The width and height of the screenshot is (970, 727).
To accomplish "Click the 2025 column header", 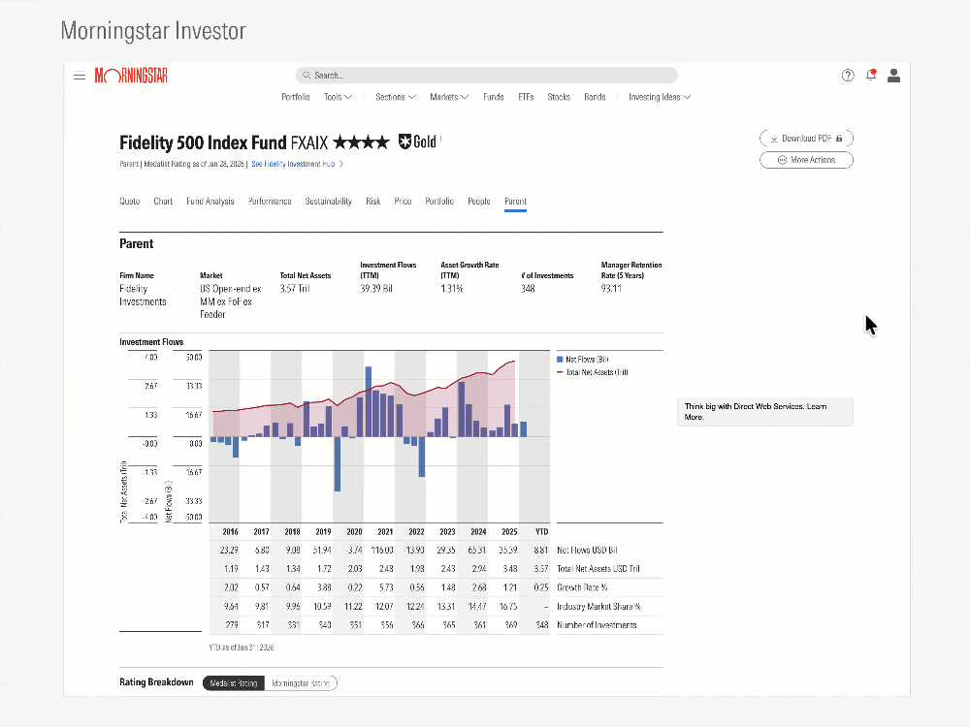I will coord(509,531).
